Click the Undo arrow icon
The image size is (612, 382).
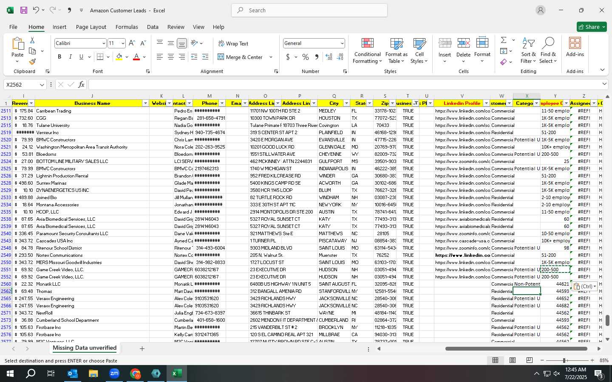pyautogui.click(x=36, y=10)
